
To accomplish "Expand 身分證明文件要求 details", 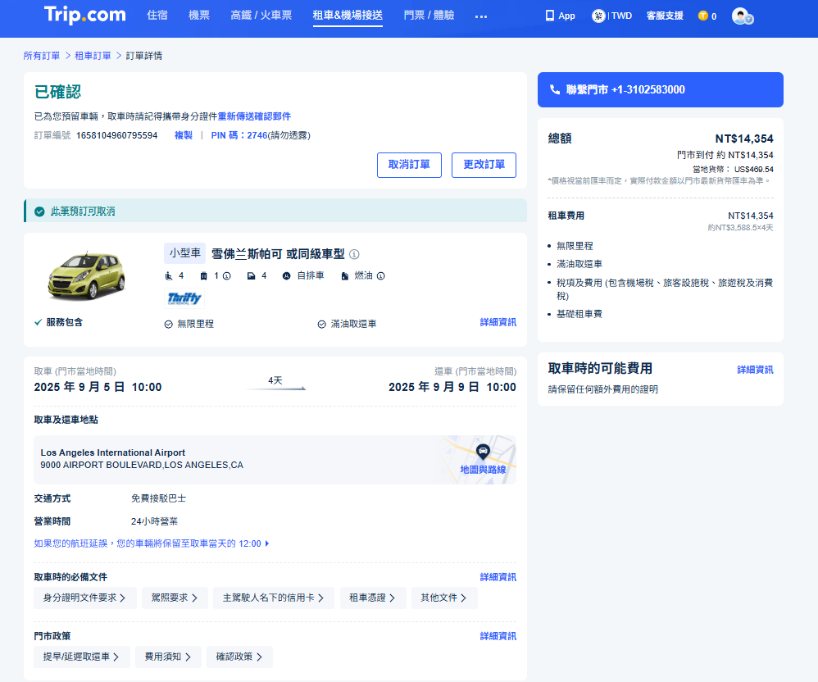I will pos(84,598).
